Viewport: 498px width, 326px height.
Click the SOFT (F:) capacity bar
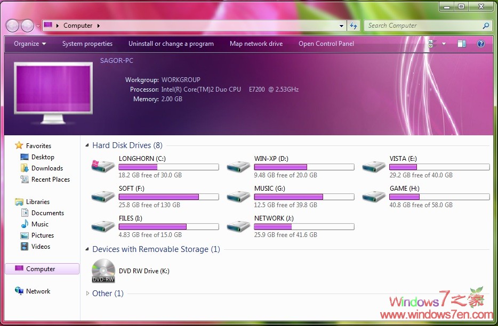[168, 197]
